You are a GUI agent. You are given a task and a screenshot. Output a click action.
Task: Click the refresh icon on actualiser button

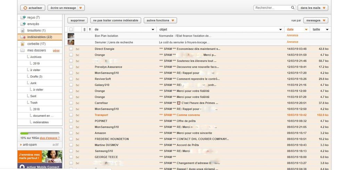[x=25, y=8]
